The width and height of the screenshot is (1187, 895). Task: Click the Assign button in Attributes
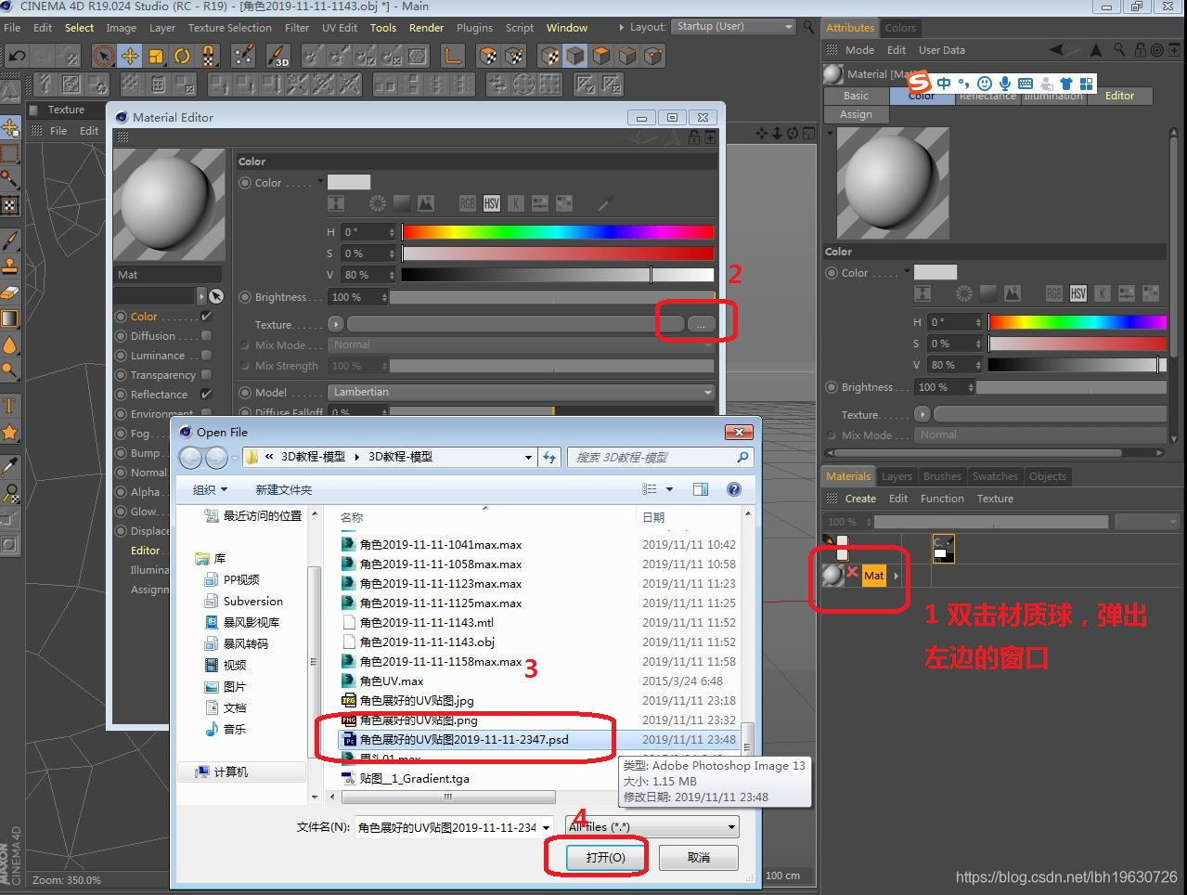(x=856, y=114)
